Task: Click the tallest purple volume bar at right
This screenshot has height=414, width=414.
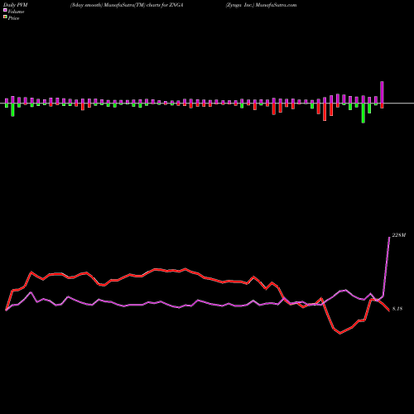Action: tap(382, 92)
